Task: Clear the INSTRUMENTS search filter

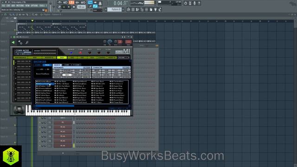Action: 87,68
